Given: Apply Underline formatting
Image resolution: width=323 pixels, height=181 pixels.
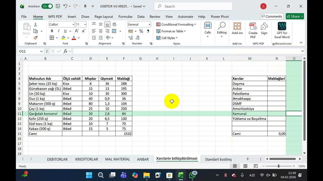Looking at the screenshot, I should (65, 31).
